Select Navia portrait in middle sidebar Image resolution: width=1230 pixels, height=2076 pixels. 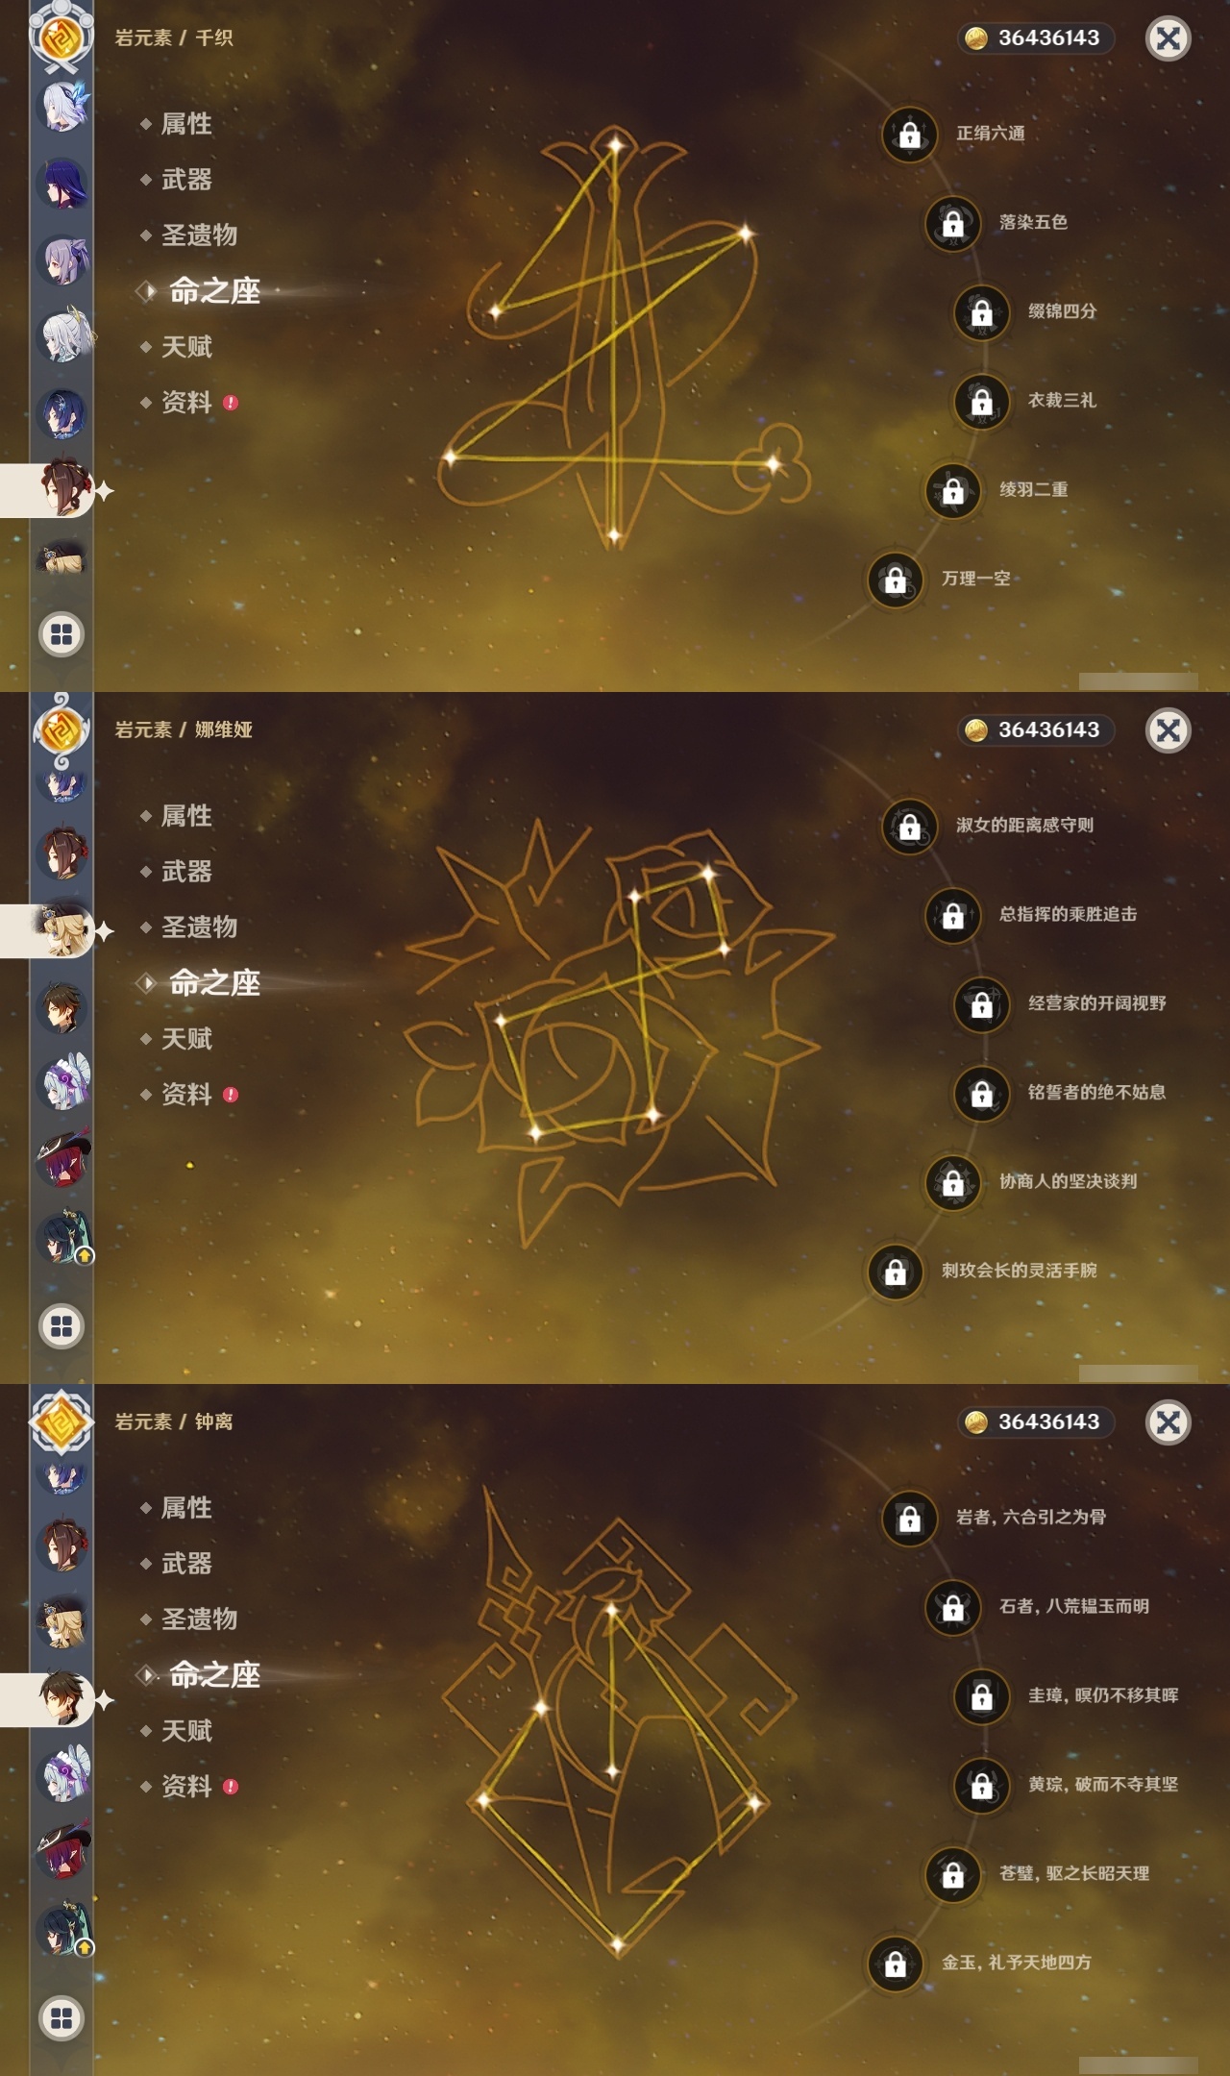coord(63,930)
